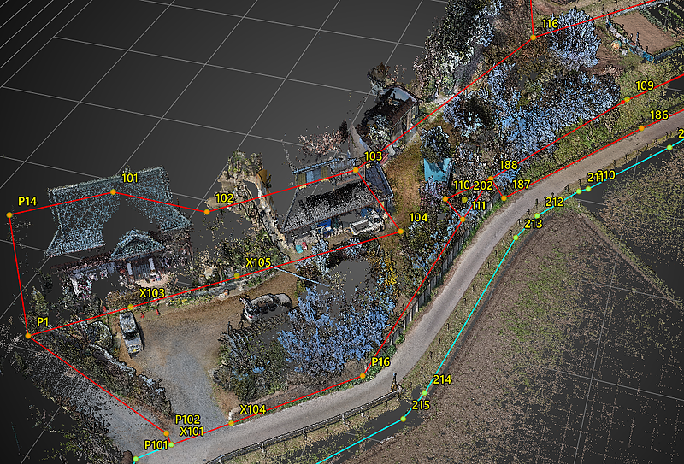Click roadside point 186
This screenshot has width=684, height=464.
[641, 128]
